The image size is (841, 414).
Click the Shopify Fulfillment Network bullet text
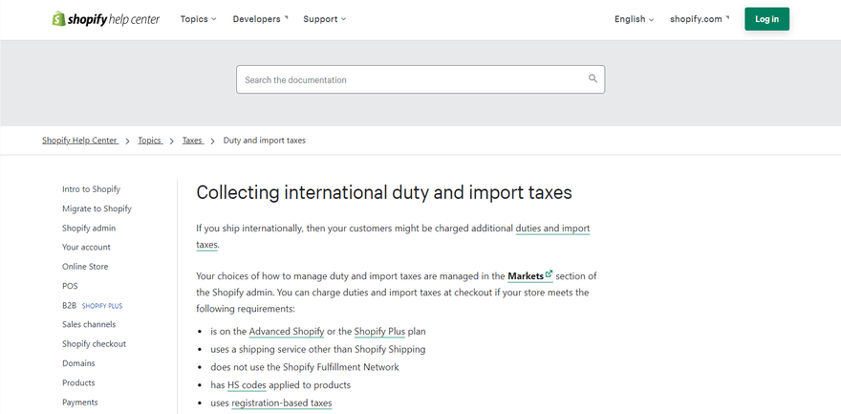click(x=305, y=367)
